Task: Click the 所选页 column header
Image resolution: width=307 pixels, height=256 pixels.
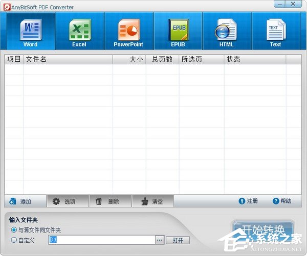Action: pos(202,59)
